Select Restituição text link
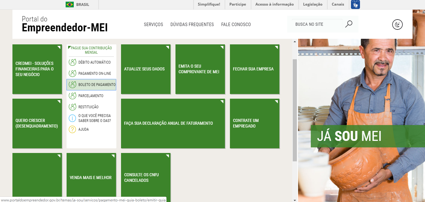This screenshot has height=202, width=425. pyautogui.click(x=88, y=107)
